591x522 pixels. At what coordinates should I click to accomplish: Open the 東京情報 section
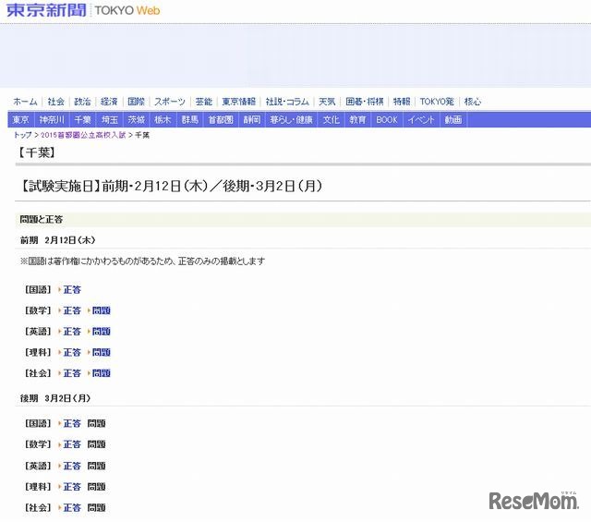238,102
